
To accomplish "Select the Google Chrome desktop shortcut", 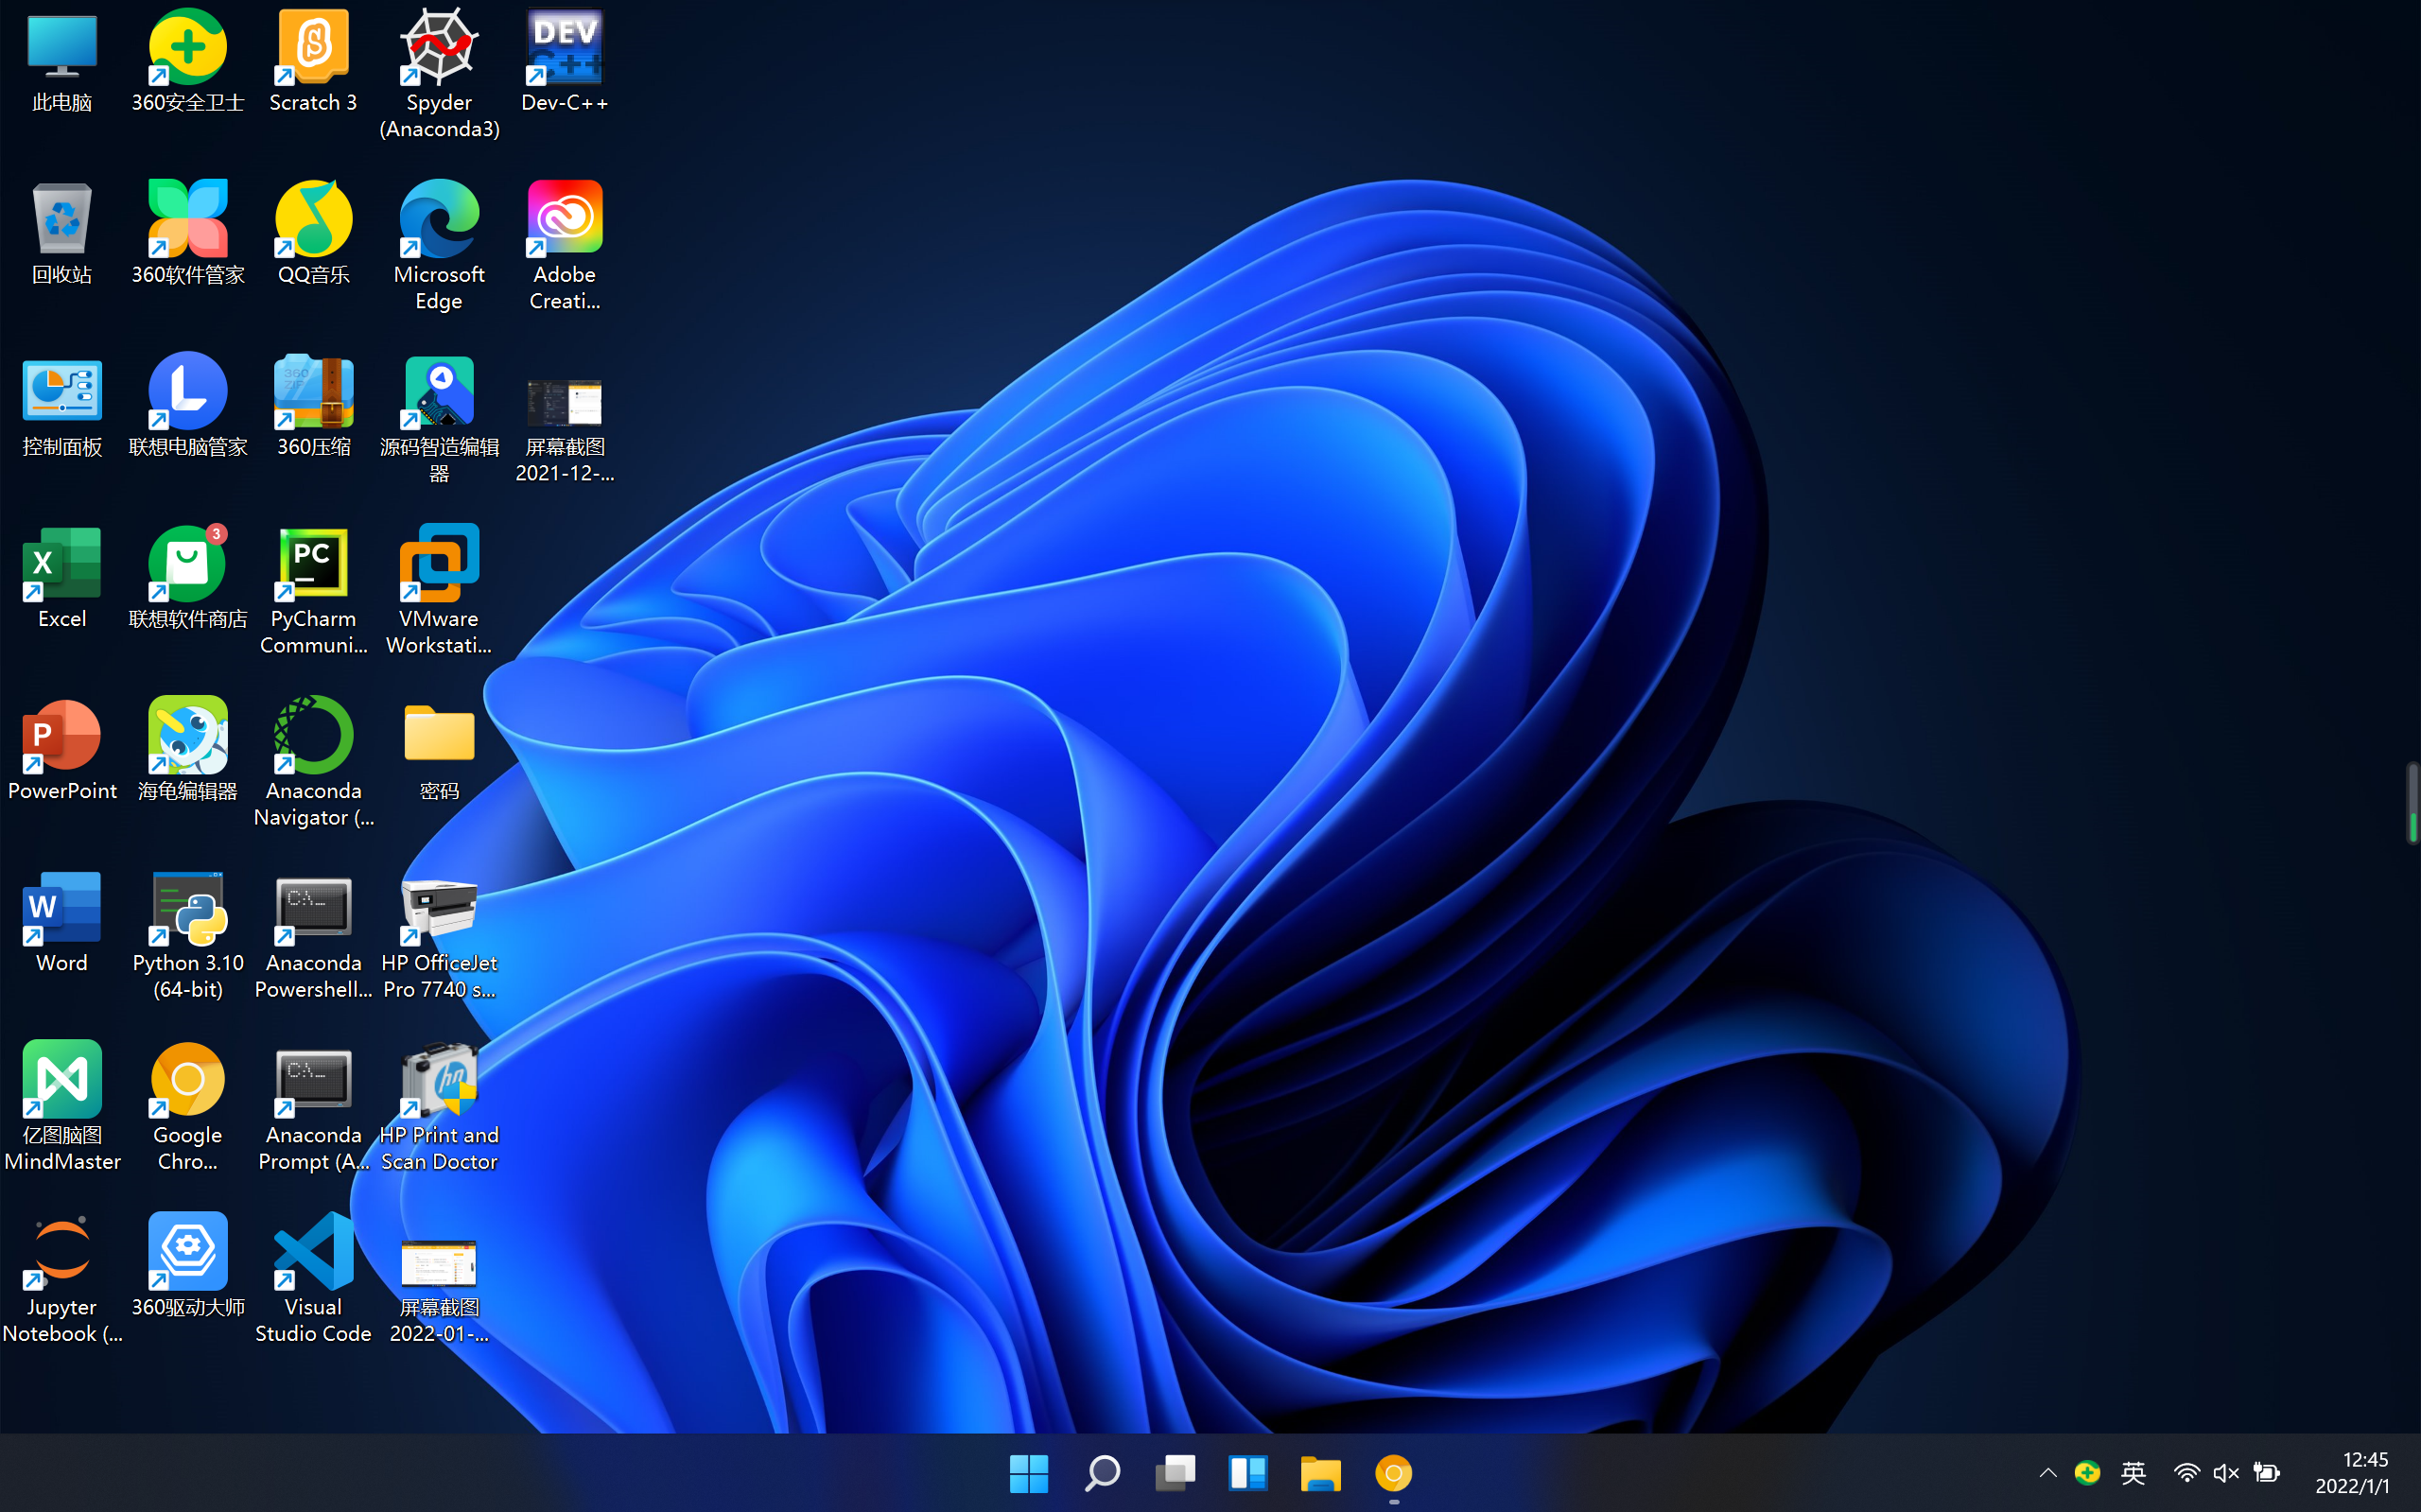I will [x=188, y=1108].
